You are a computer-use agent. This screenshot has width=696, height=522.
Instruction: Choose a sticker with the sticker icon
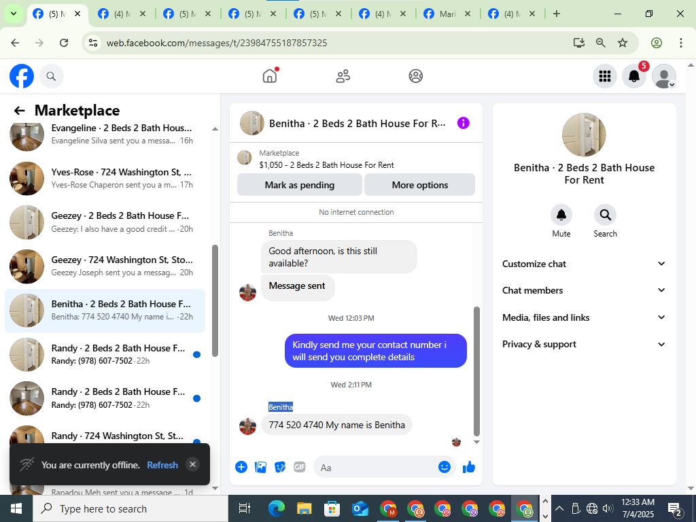pyautogui.click(x=280, y=467)
